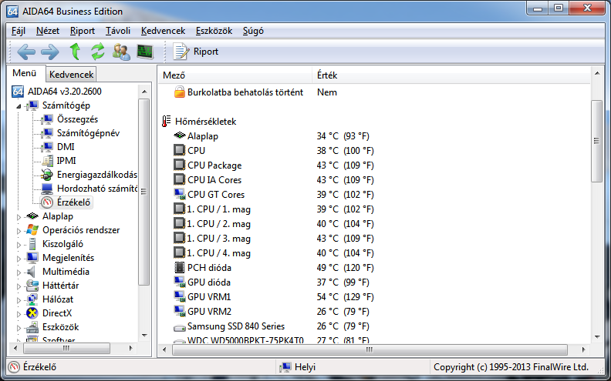This screenshot has width=611, height=381.
Task: Select the CPU IA Cores row
Action: 374,180
